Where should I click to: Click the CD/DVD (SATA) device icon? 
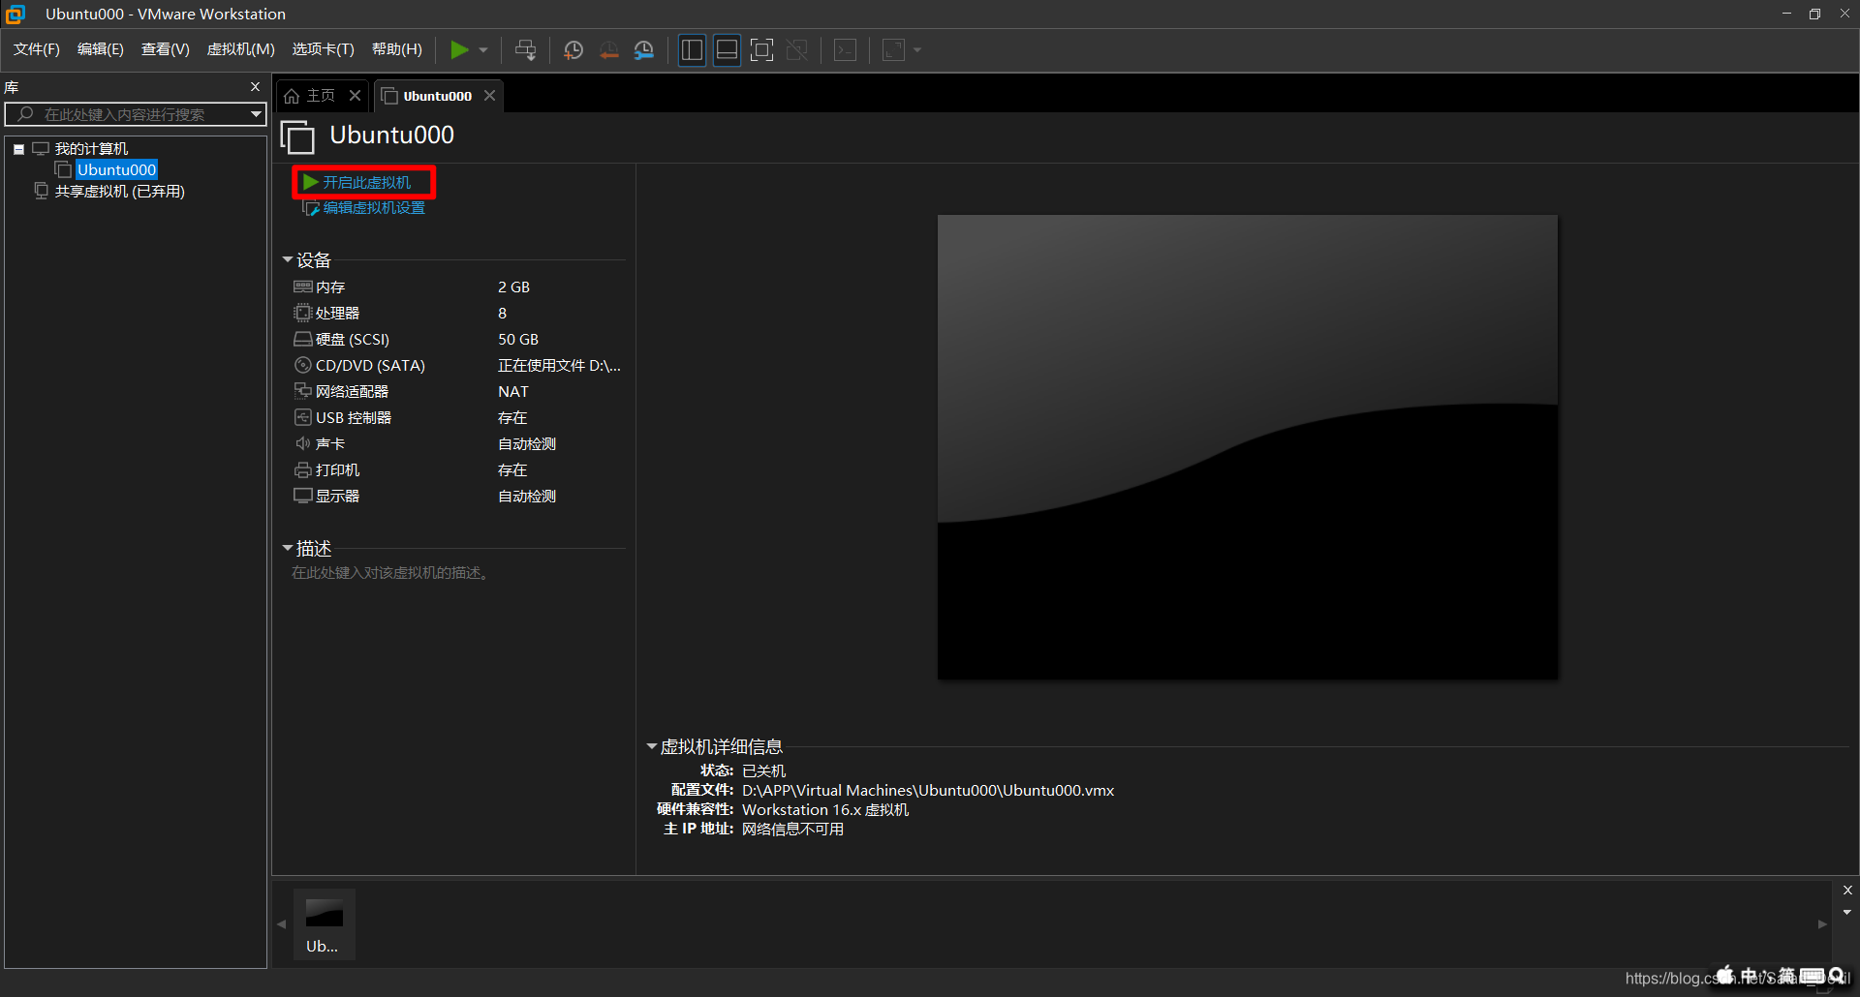pyautogui.click(x=303, y=365)
